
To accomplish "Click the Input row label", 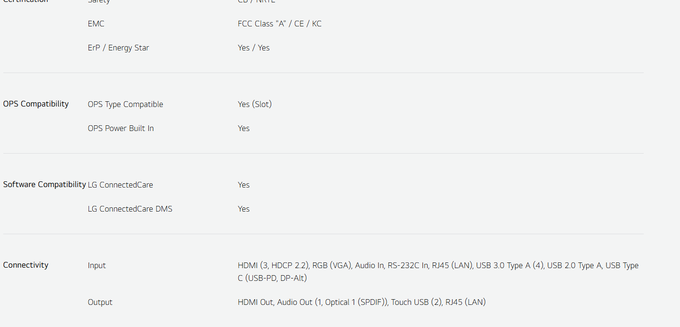I will point(97,265).
